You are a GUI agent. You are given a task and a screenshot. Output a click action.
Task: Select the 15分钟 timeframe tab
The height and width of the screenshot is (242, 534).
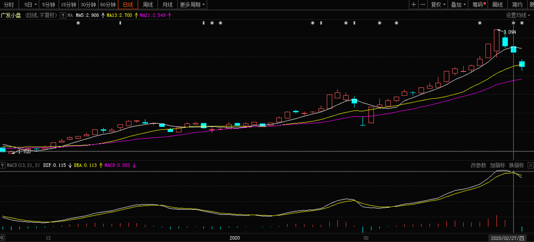(x=68, y=5)
